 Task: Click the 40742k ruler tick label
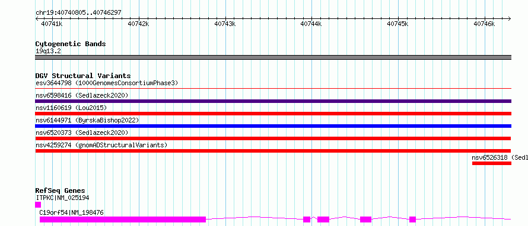138,24
